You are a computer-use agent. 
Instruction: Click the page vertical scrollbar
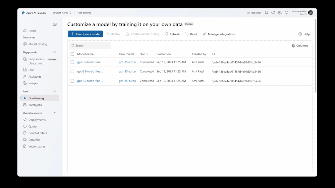point(316,56)
